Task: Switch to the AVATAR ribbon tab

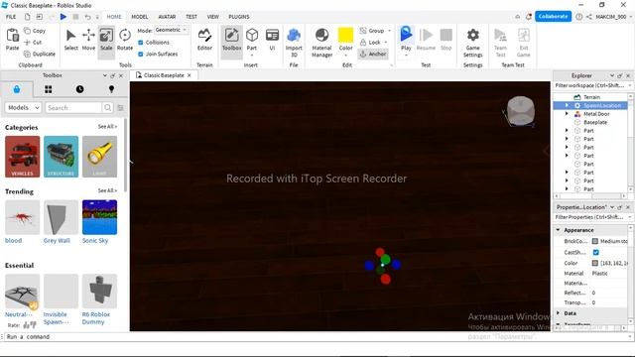Action: [x=167, y=17]
